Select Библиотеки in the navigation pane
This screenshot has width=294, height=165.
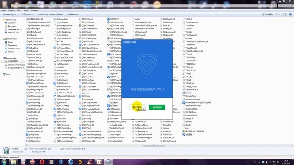11,39
